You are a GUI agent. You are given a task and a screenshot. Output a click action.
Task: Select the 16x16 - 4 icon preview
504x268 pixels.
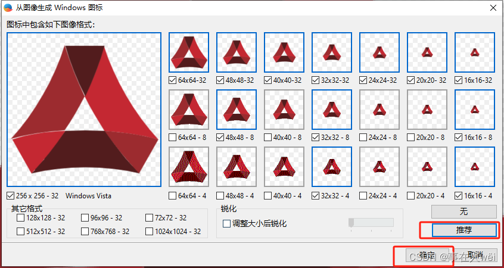pyautogui.click(x=475, y=167)
